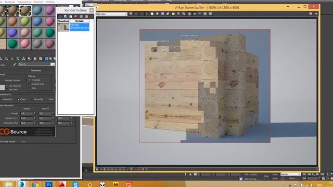Click the Save image disk icon in frame buffer

(x=163, y=14)
